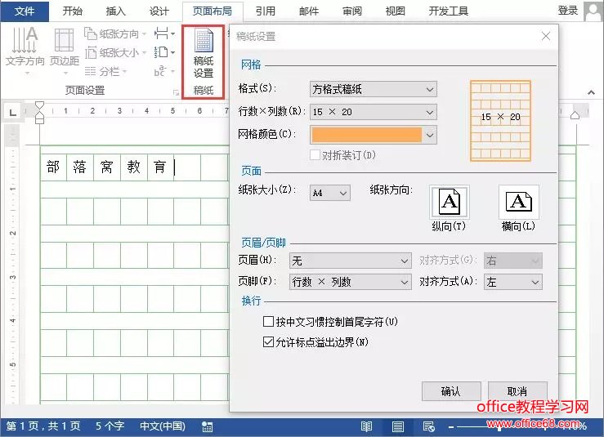Close the 稿纸设置 dialog
This screenshot has height=437, width=604.
(546, 36)
